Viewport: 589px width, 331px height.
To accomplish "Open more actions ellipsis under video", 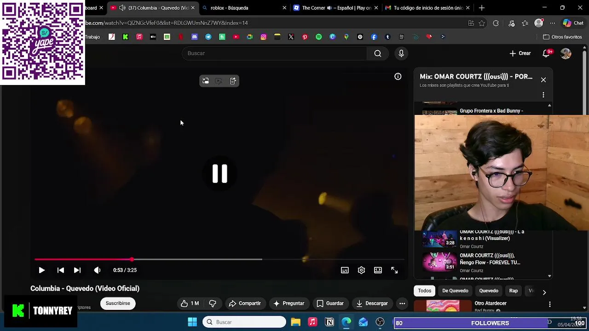I will point(402,303).
